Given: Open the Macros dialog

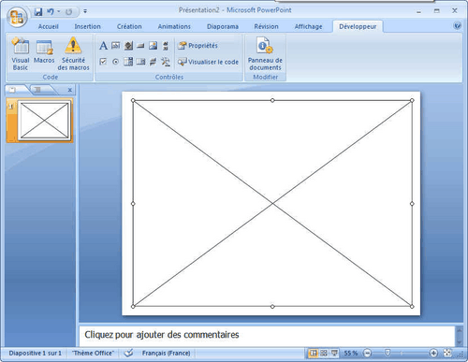Looking at the screenshot, I should [44, 51].
